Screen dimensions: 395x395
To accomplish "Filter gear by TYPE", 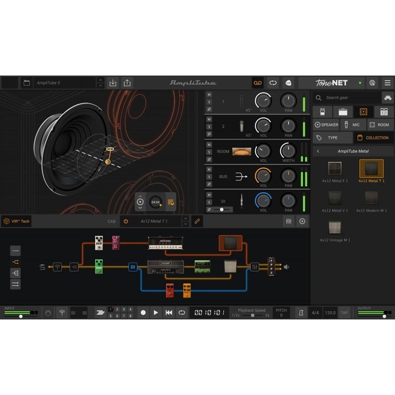I will (332, 138).
